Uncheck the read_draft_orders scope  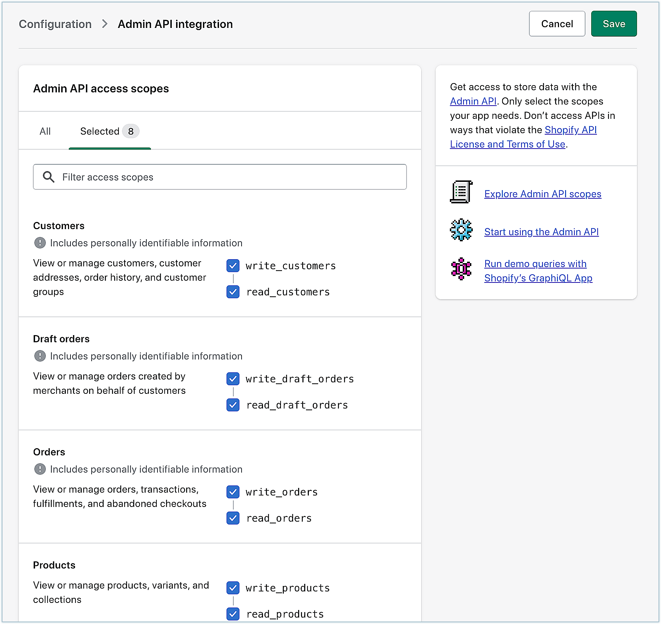(233, 405)
